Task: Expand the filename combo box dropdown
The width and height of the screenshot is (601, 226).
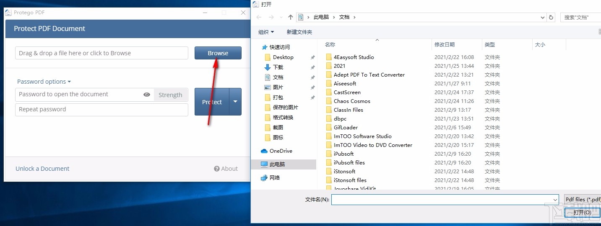Action: pos(555,200)
